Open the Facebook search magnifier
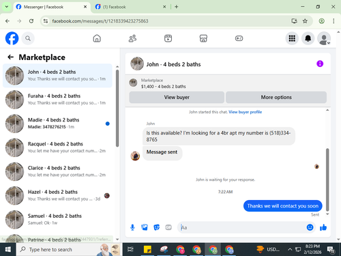341x256 pixels. point(28,38)
